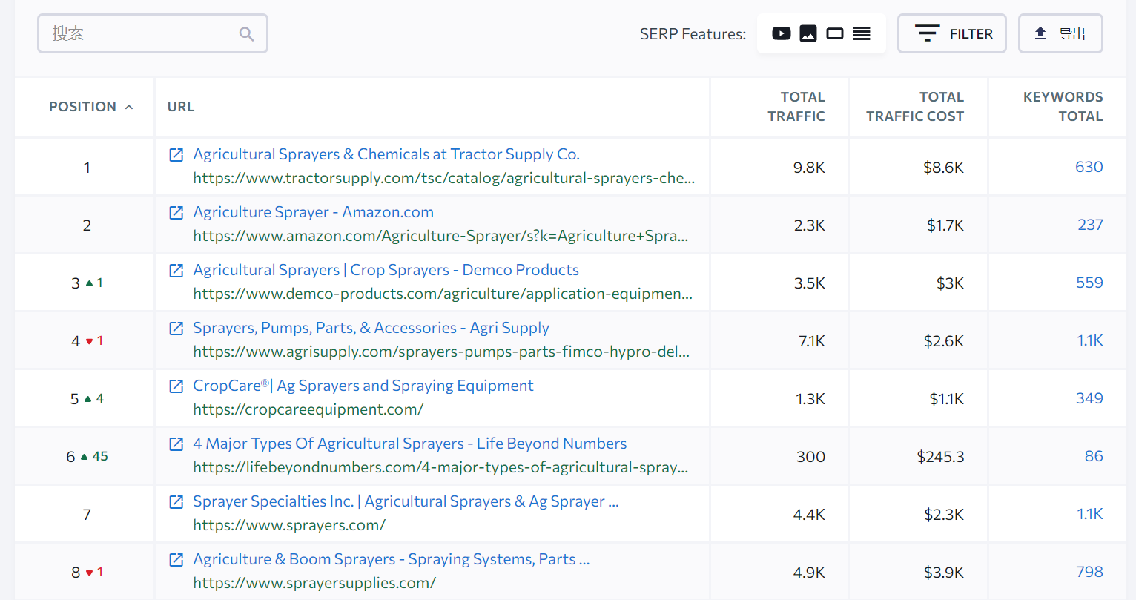Screen dimensions: 1136x600
Task: Sort by POSITION column header
Action: tap(90, 107)
